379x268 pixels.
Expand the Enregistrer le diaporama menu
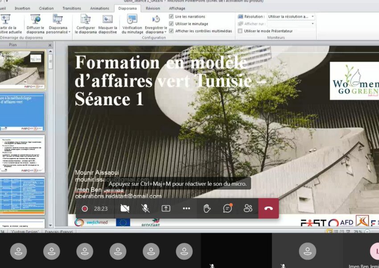pyautogui.click(x=156, y=24)
